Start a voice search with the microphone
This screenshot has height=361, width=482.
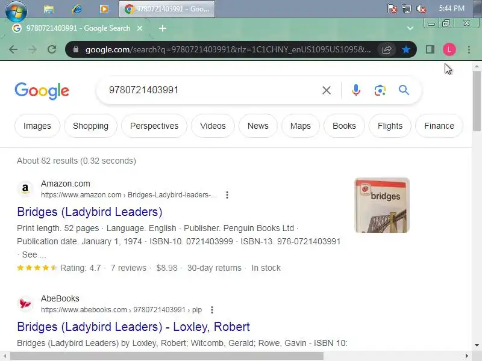(x=356, y=90)
